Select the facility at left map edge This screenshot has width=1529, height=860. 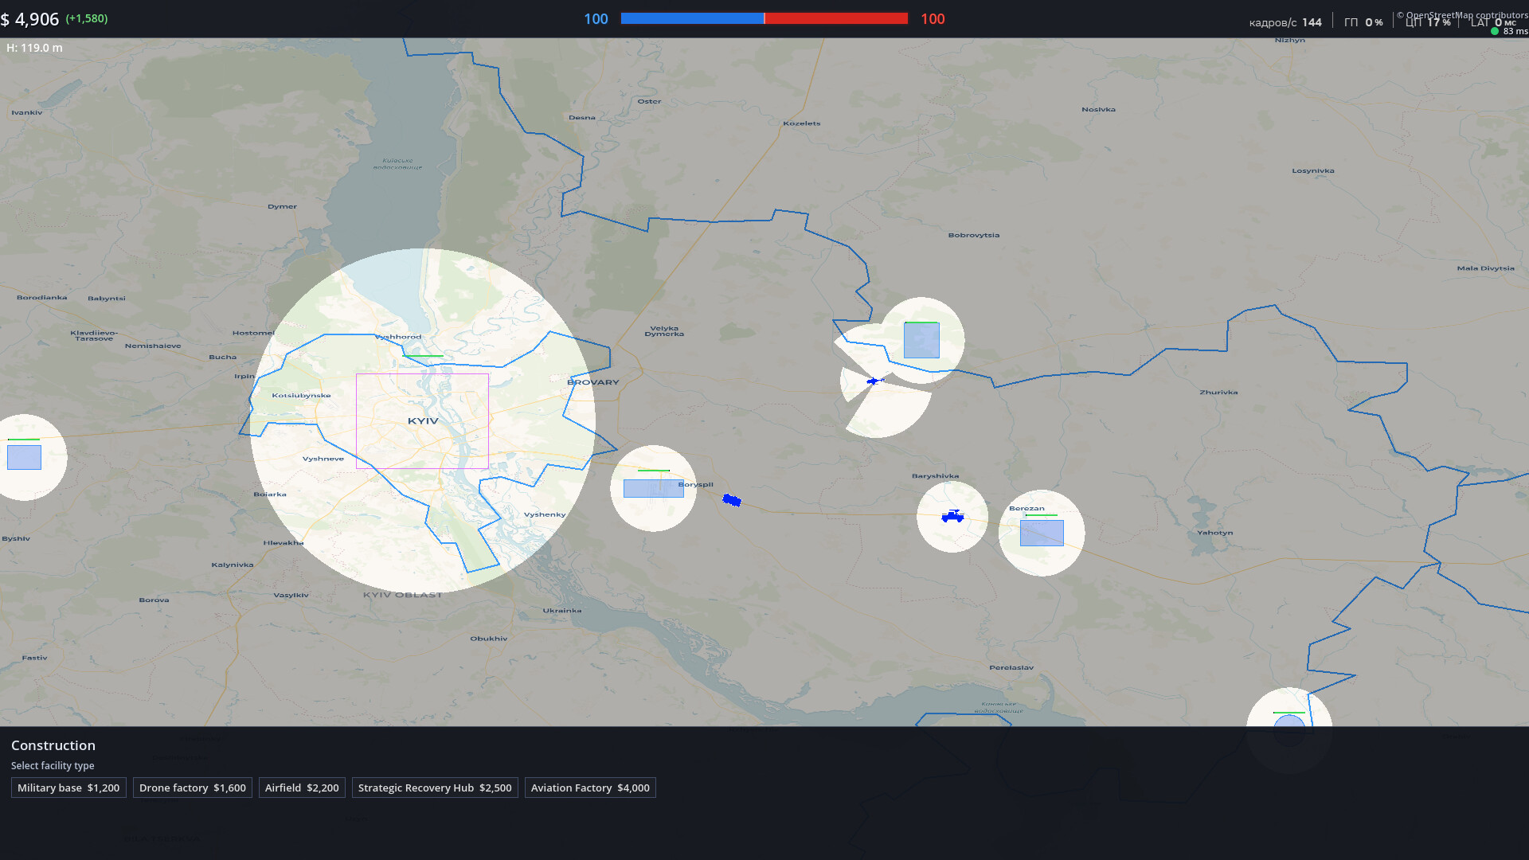pyautogui.click(x=24, y=457)
